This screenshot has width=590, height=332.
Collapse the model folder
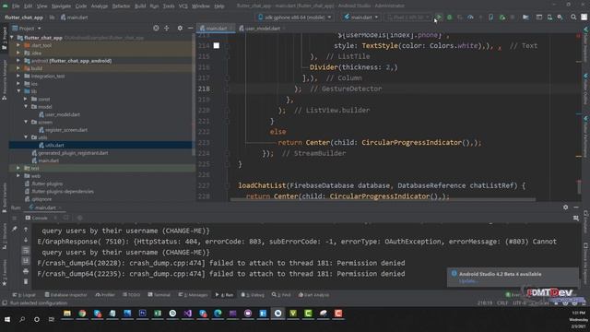point(26,107)
